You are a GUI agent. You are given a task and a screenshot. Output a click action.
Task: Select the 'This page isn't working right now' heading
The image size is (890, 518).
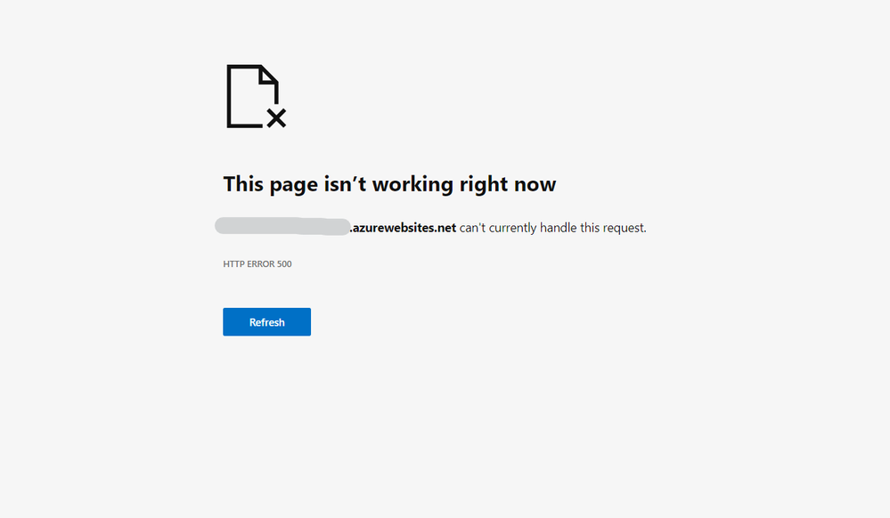tap(389, 184)
